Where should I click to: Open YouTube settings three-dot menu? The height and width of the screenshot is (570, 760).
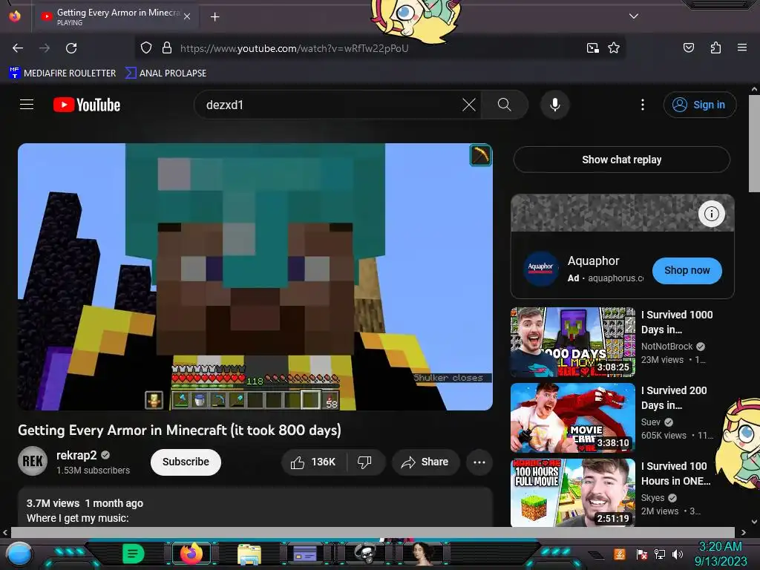point(643,105)
